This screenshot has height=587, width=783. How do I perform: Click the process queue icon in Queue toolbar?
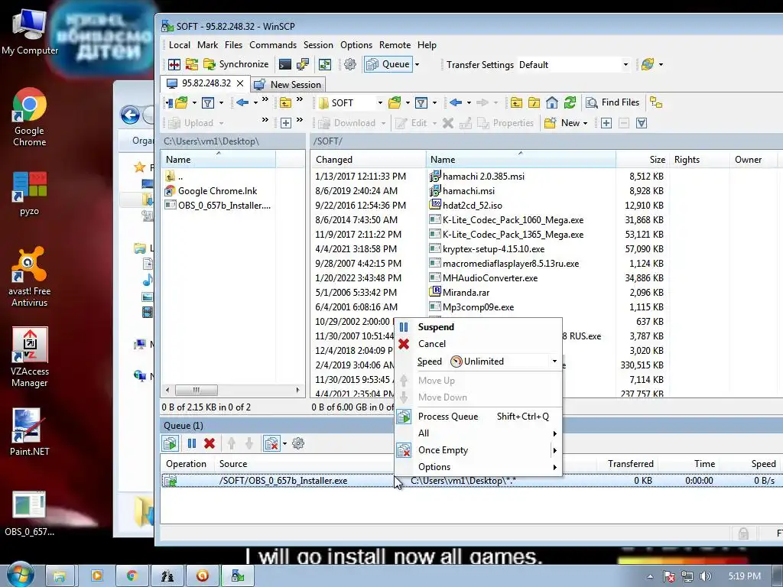coord(171,443)
